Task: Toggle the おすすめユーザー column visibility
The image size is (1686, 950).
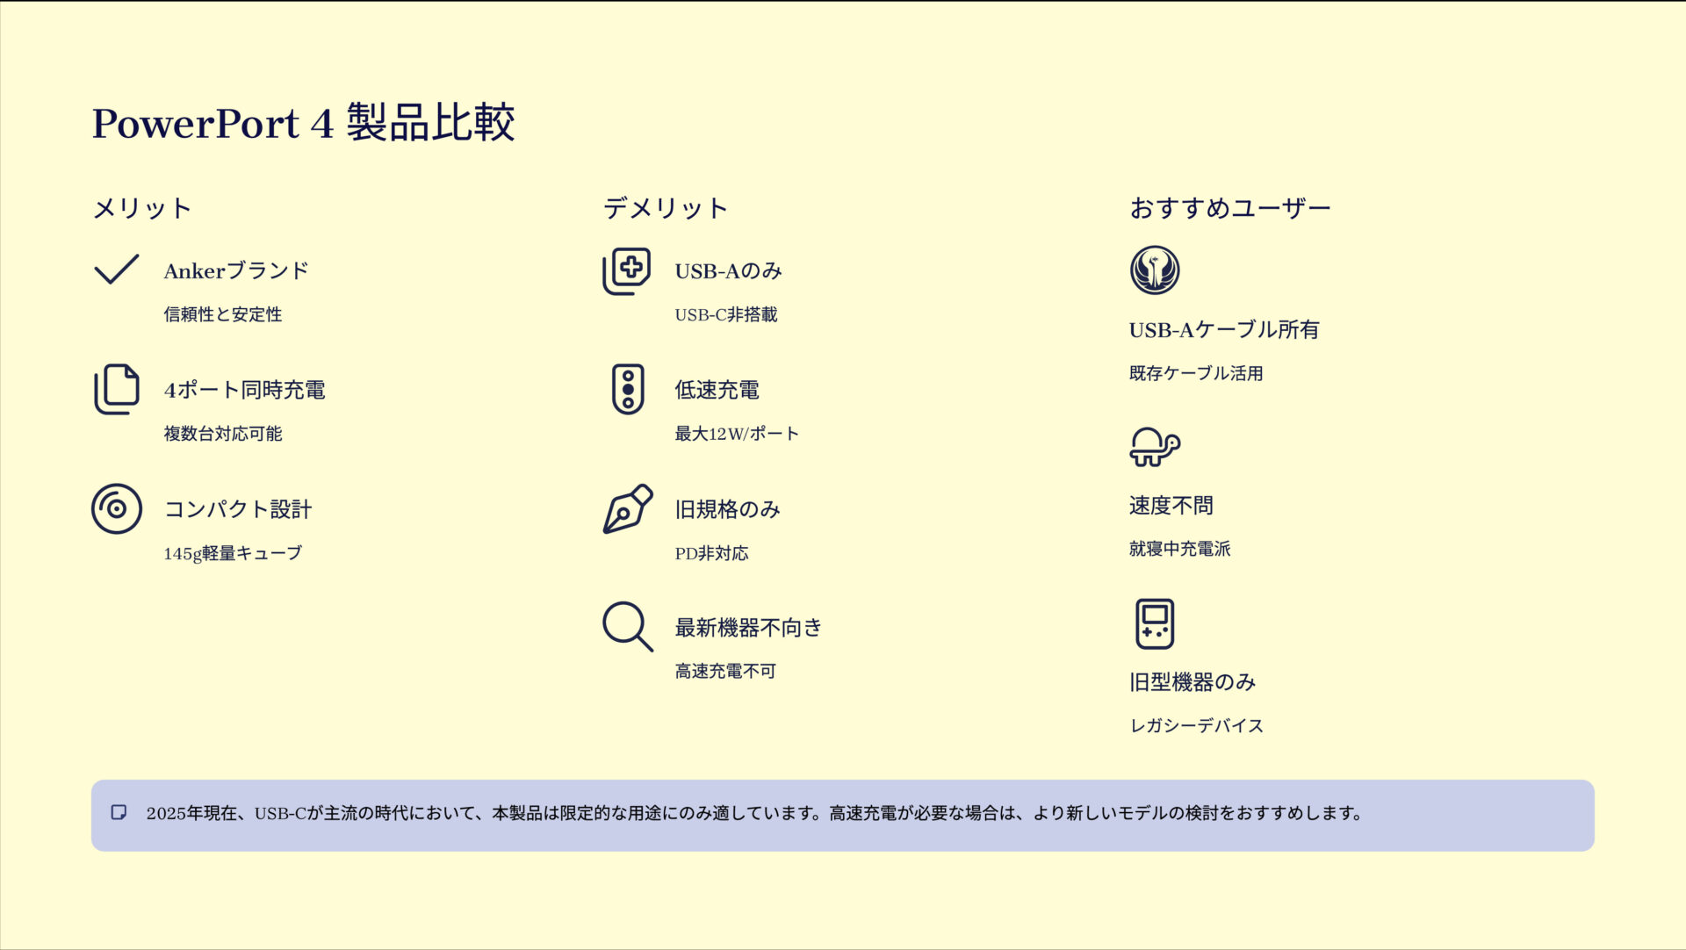Action: [1230, 208]
